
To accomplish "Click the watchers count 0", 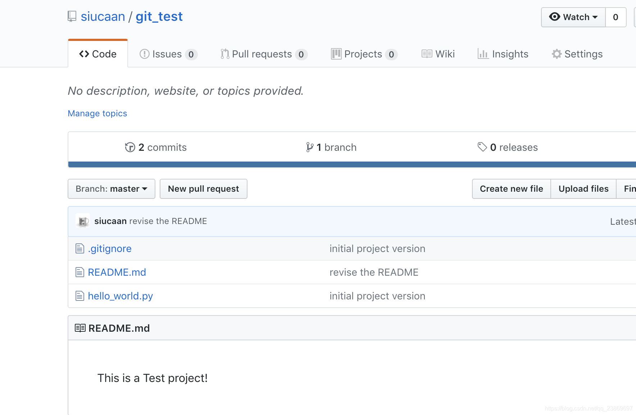I will click(615, 17).
